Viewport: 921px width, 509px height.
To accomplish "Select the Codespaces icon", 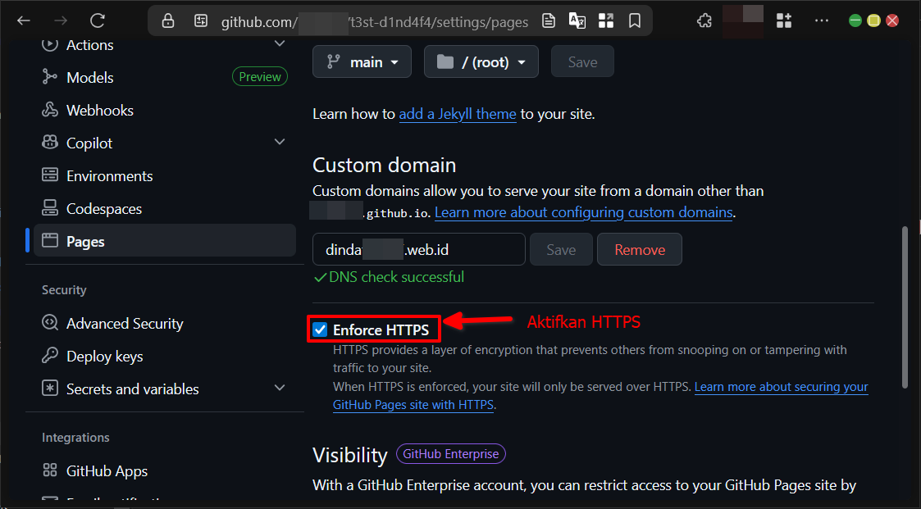I will (49, 208).
